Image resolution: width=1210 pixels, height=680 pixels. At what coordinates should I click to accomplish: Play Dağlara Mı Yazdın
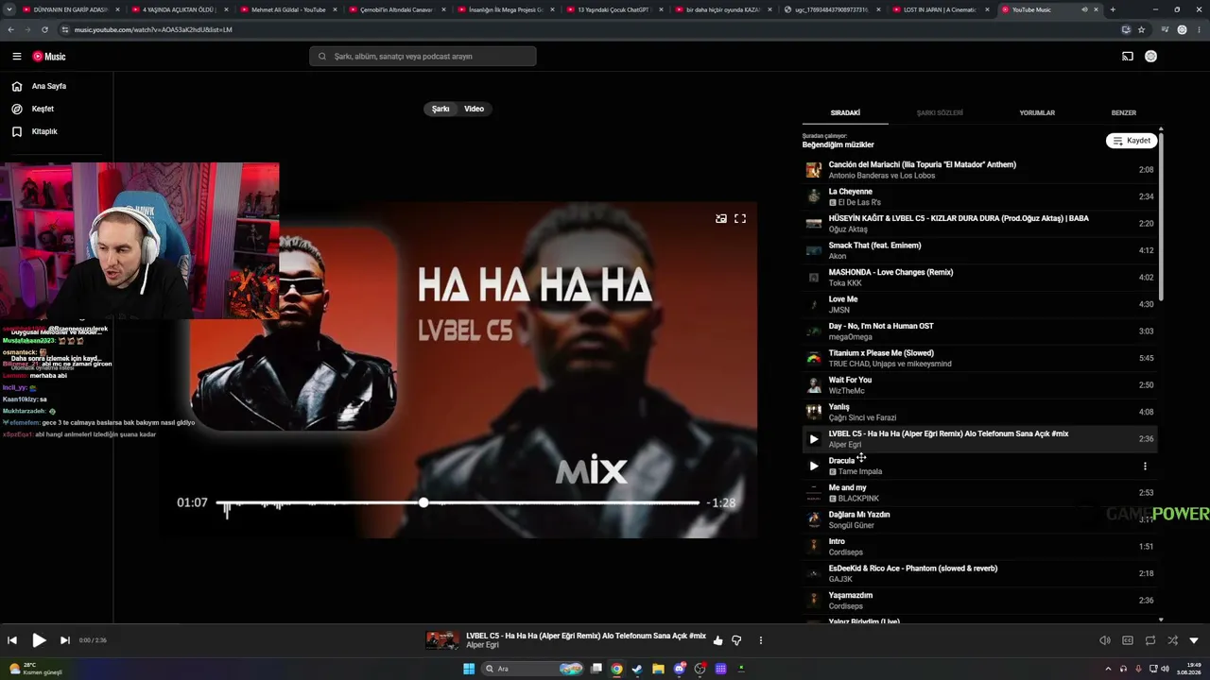pyautogui.click(x=979, y=519)
